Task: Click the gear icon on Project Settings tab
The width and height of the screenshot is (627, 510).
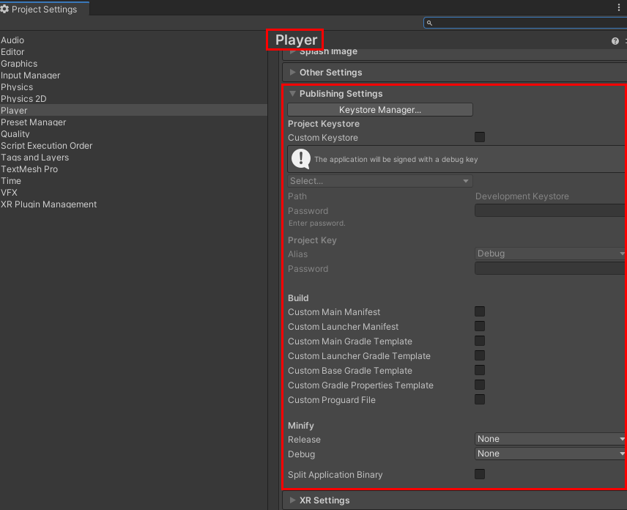Action: [7, 9]
